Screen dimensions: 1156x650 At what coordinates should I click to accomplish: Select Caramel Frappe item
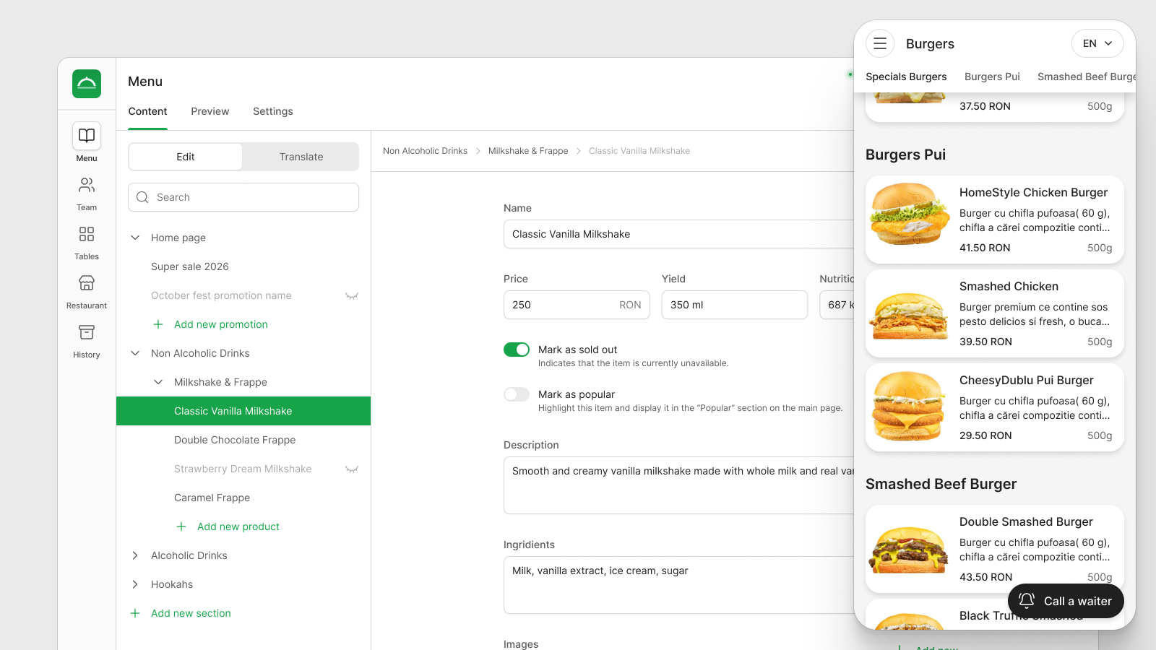coord(212,498)
